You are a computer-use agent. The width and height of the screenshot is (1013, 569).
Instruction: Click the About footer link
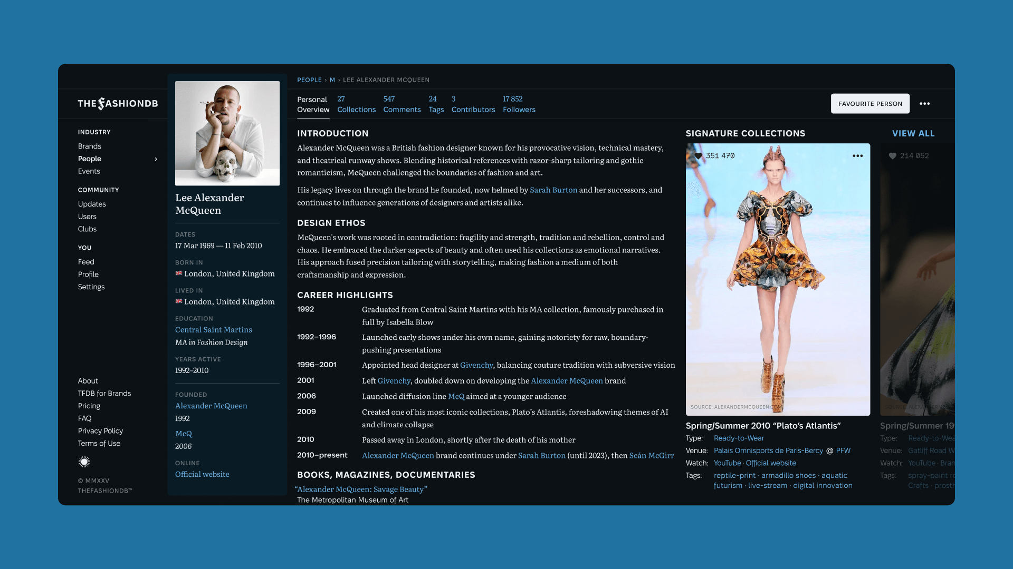[88, 381]
